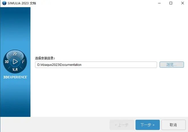Click the V+R quadrant of the compass
The width and height of the screenshot is (188, 132).
[15, 70]
